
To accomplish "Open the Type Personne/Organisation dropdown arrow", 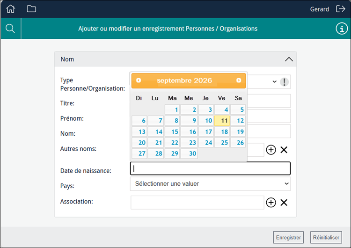I will (x=274, y=82).
